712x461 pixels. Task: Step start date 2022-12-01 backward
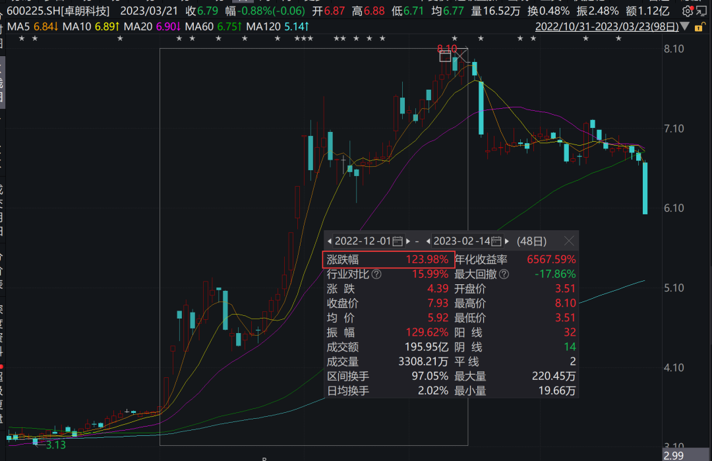(330, 241)
